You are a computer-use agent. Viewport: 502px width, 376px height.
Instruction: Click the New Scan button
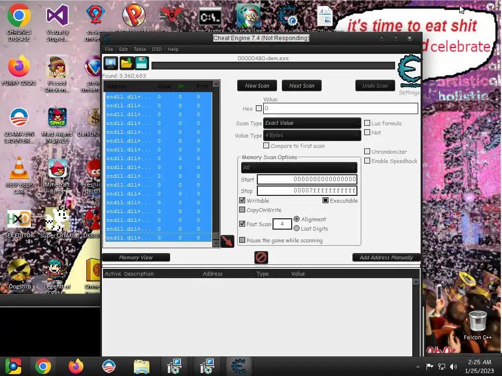pos(257,86)
